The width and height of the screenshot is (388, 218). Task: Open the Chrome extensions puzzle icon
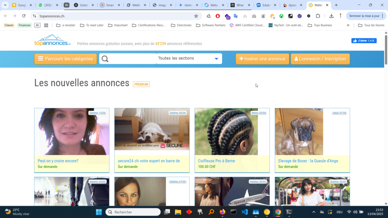pos(318,16)
